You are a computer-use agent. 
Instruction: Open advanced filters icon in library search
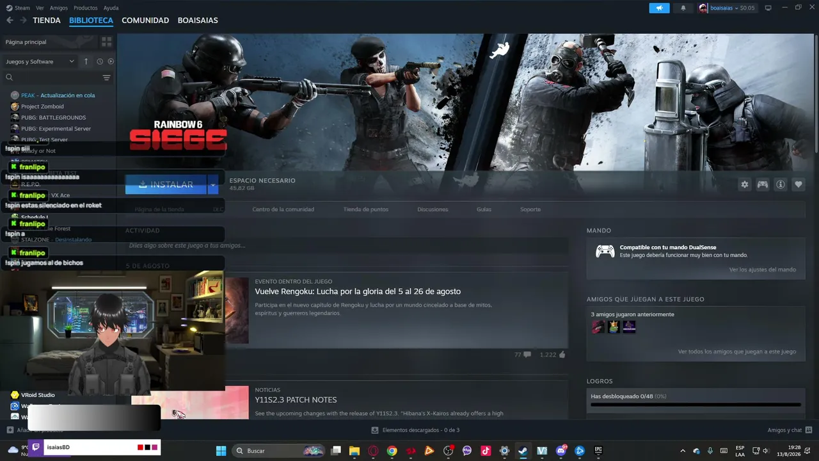tap(106, 77)
